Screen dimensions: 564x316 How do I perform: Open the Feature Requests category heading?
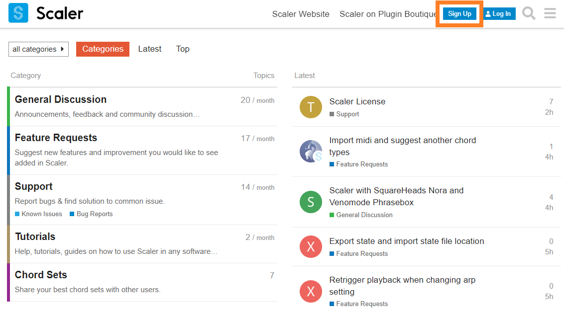(56, 138)
